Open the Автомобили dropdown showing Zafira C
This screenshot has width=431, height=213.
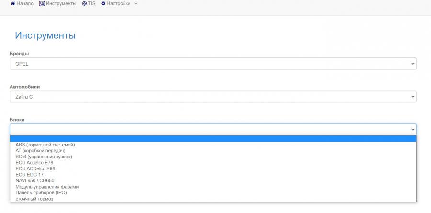213,97
